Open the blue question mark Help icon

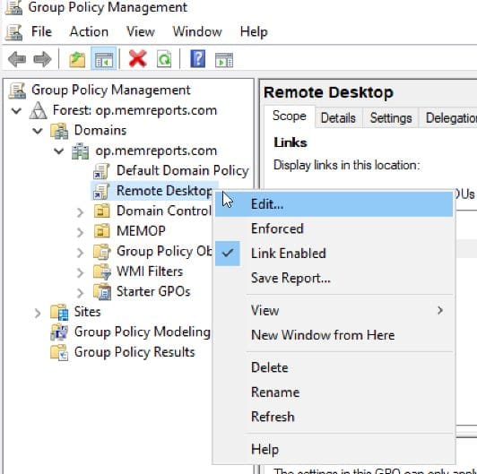[x=198, y=58]
